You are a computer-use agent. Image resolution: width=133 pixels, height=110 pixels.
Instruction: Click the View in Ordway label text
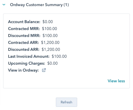pos(23,70)
